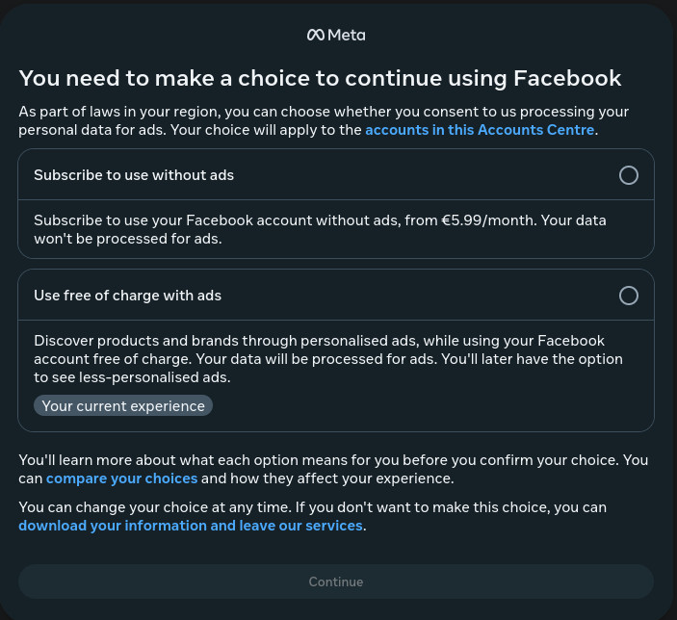Click 'won't be processed for ads' text line

click(x=128, y=239)
